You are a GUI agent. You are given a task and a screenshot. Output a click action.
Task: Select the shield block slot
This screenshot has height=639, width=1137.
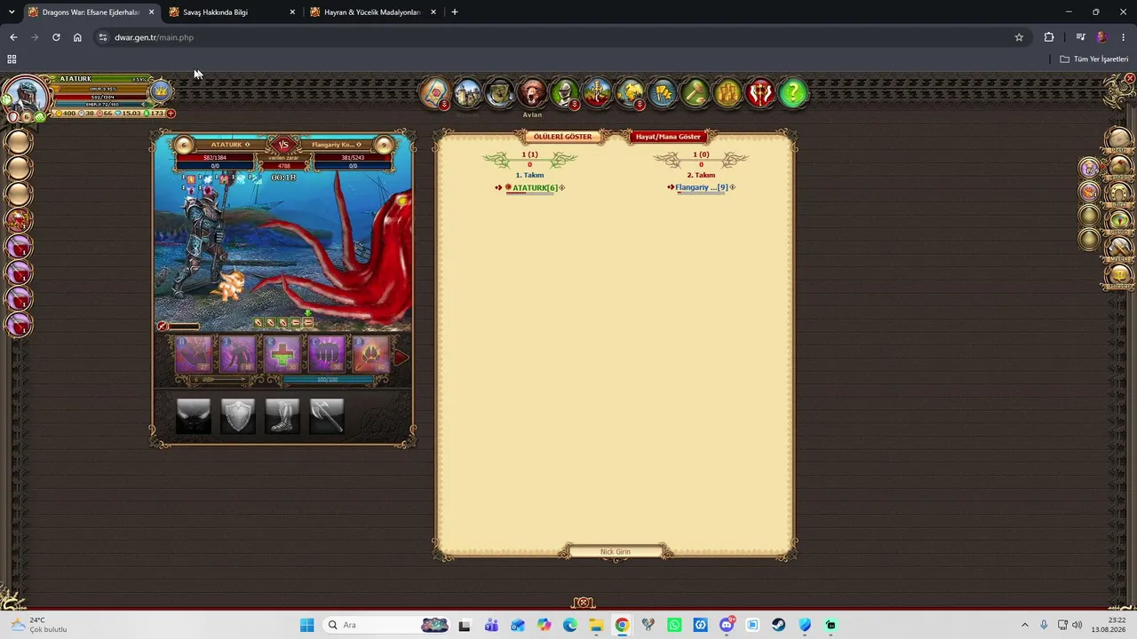point(238,415)
